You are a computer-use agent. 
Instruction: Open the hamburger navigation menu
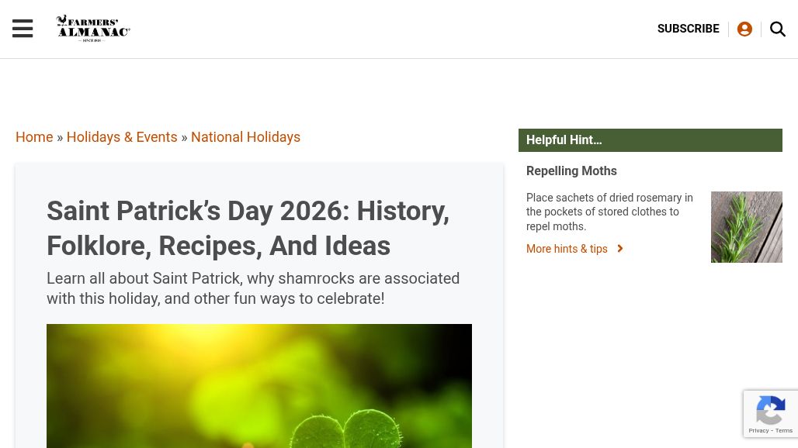(23, 29)
